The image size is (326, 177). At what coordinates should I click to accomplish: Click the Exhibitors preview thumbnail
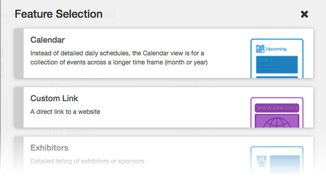pyautogui.click(x=277, y=160)
